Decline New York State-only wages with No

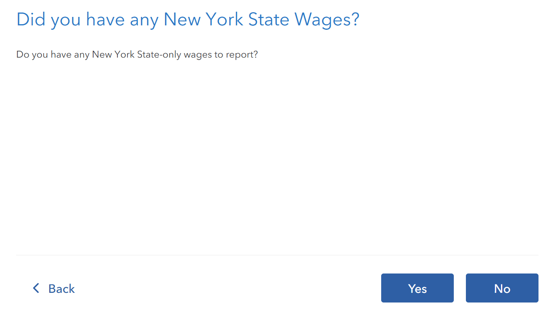[x=502, y=288]
